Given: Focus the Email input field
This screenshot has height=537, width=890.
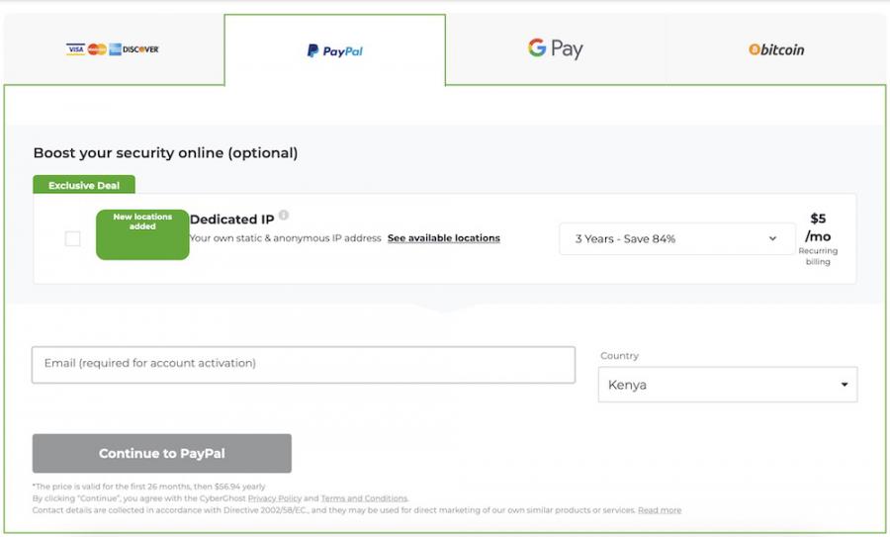Looking at the screenshot, I should point(304,365).
